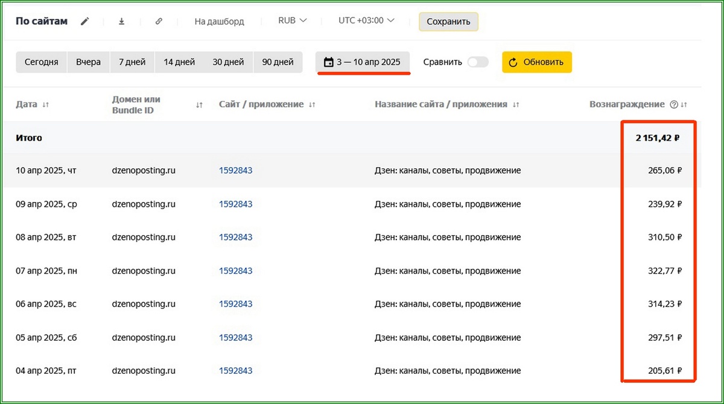Screen dimensions: 724x404
Task: Click the Итого total row label
Action: [x=29, y=137]
